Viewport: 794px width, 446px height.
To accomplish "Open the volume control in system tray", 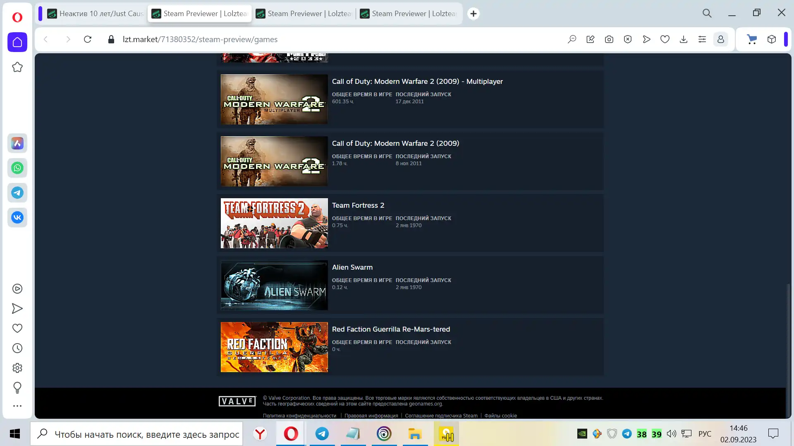I will 672,434.
